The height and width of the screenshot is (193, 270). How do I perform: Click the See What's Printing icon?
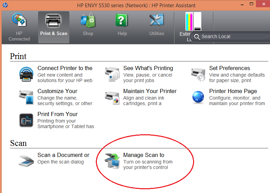point(112,75)
